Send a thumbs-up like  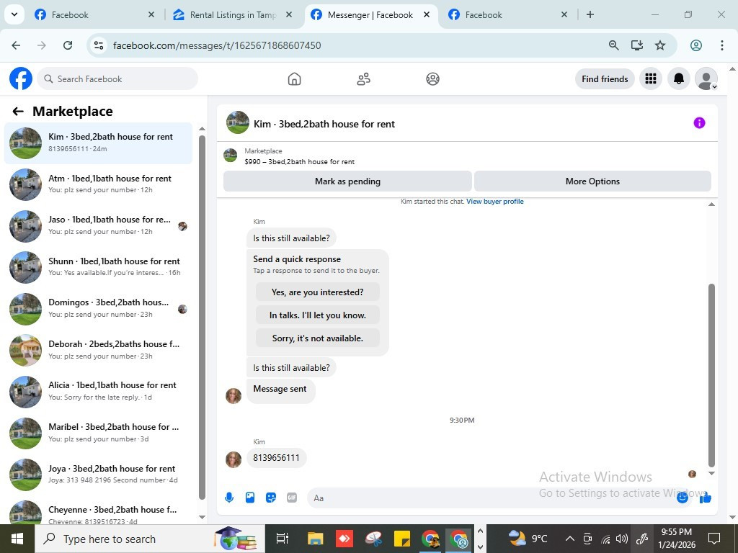(705, 498)
